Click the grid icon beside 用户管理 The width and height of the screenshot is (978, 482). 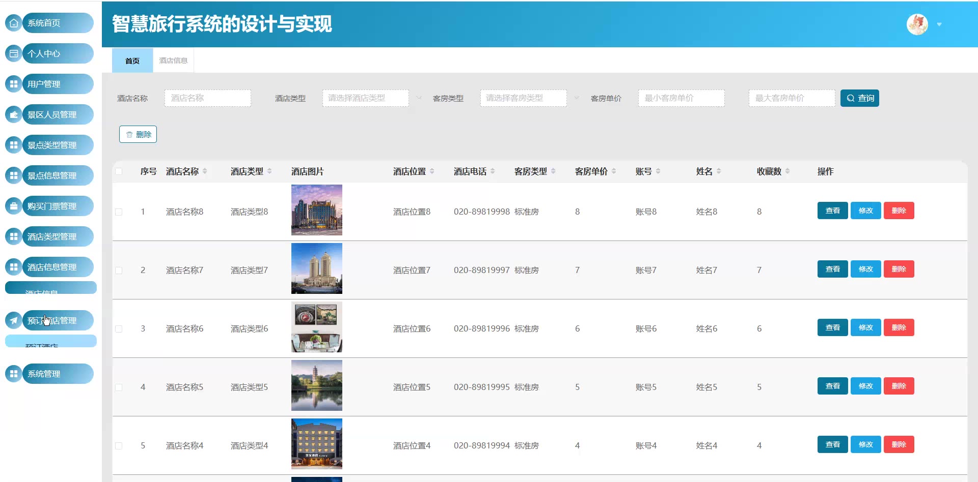click(14, 84)
